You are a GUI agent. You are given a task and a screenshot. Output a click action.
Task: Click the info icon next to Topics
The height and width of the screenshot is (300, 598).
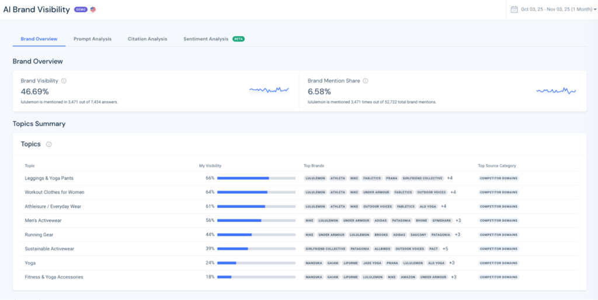click(x=49, y=144)
